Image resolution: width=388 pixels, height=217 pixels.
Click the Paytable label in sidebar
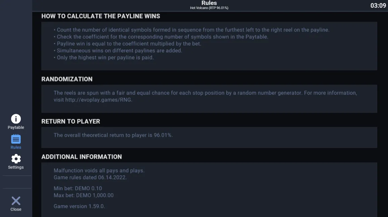coord(16,128)
